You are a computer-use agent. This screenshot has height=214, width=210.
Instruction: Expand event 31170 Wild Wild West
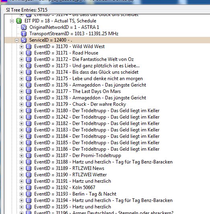click(21, 46)
